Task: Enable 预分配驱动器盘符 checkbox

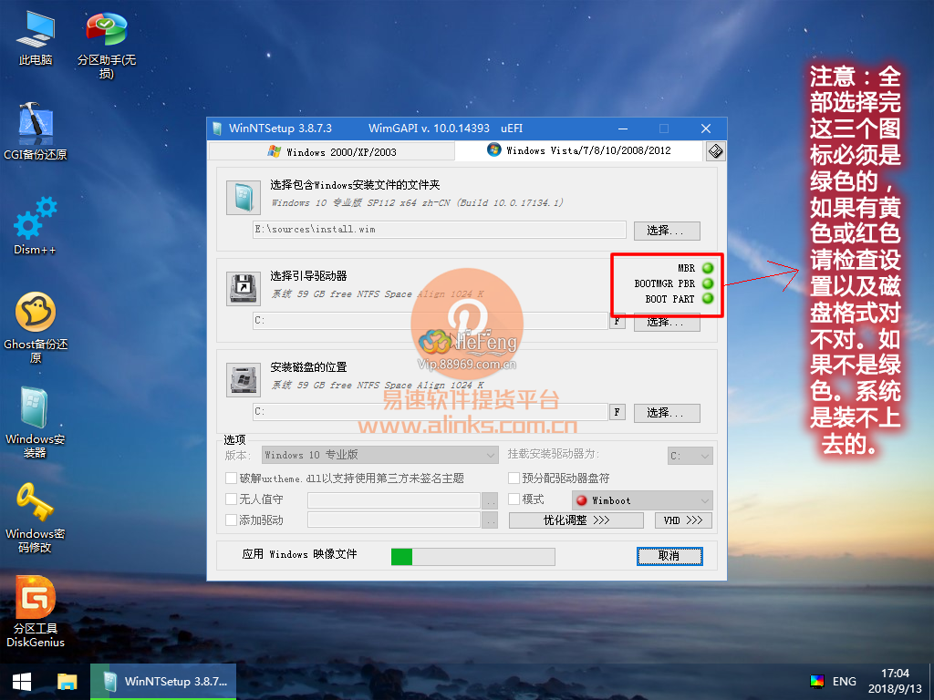Action: [514, 478]
